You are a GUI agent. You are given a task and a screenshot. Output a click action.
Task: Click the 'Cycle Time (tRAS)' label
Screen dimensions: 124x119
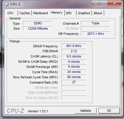point(45,72)
